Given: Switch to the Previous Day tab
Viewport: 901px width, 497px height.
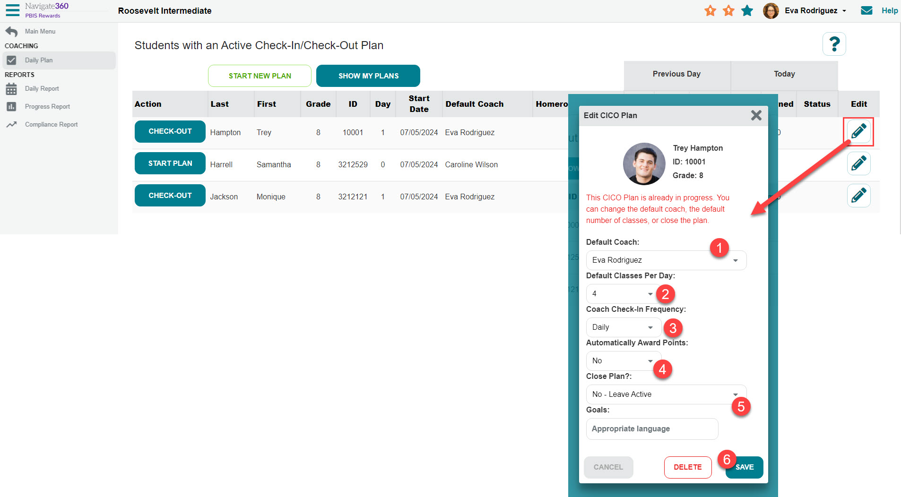Looking at the screenshot, I should 676,74.
